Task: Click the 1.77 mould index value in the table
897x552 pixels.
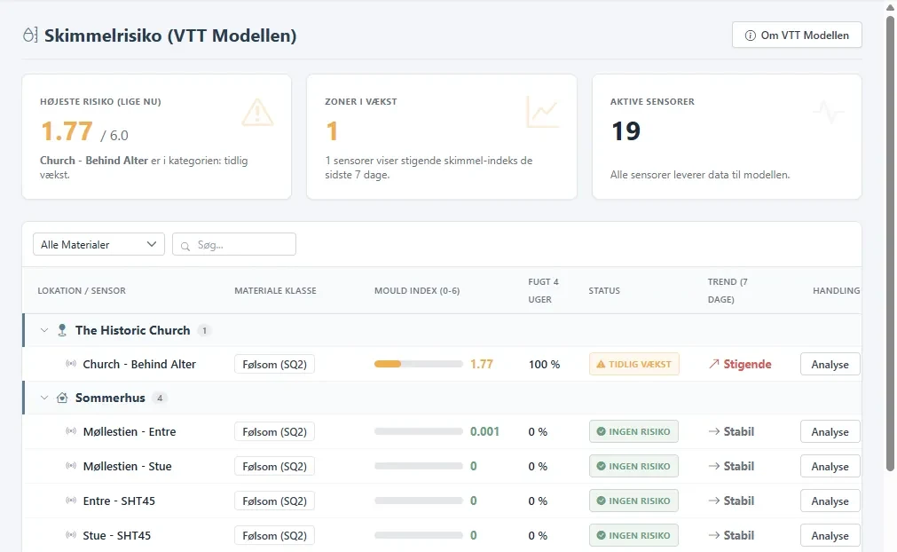Action: [x=482, y=364]
